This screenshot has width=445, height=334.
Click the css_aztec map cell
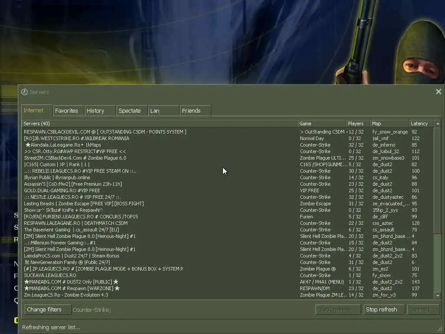383,223
